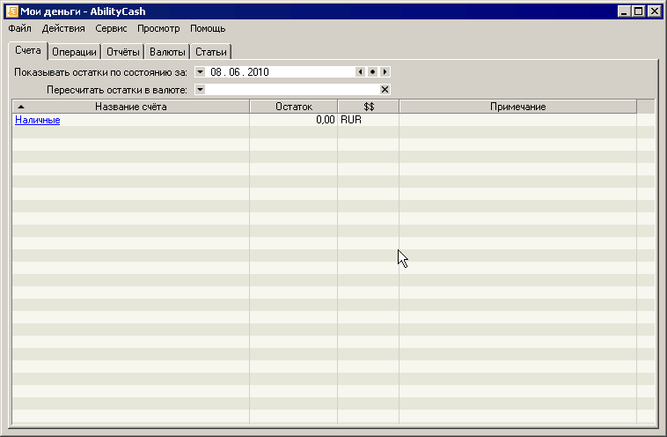Open the Помощь menu
667x437 pixels.
click(208, 28)
